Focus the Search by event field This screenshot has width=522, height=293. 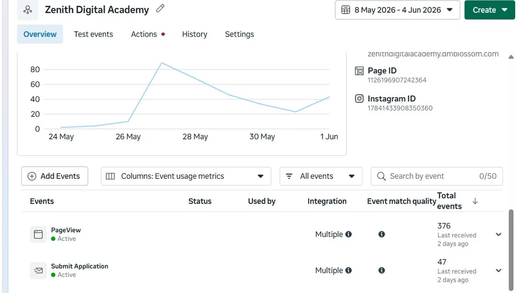coord(437,176)
